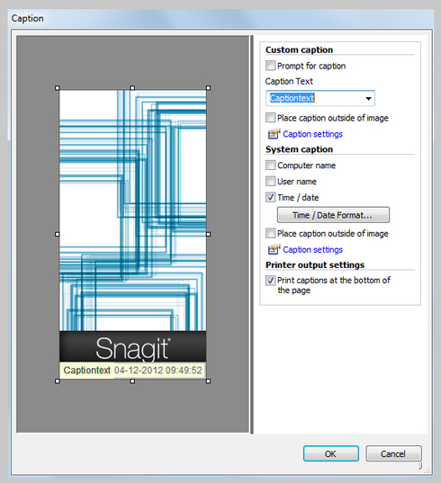Image resolution: width=441 pixels, height=483 pixels.
Task: Disable Print captions at the bottom of the page
Action: coord(270,281)
